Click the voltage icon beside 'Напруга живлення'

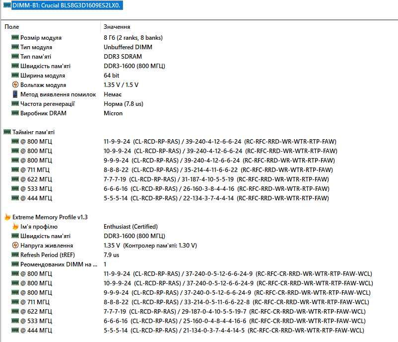15,245
